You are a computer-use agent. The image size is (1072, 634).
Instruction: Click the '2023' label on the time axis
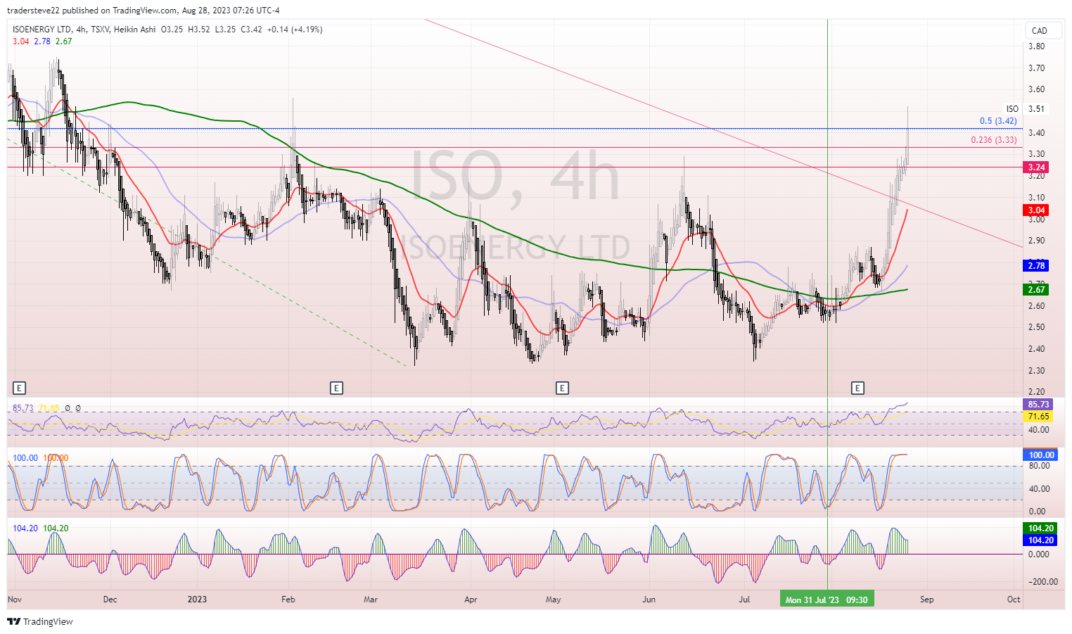[197, 600]
